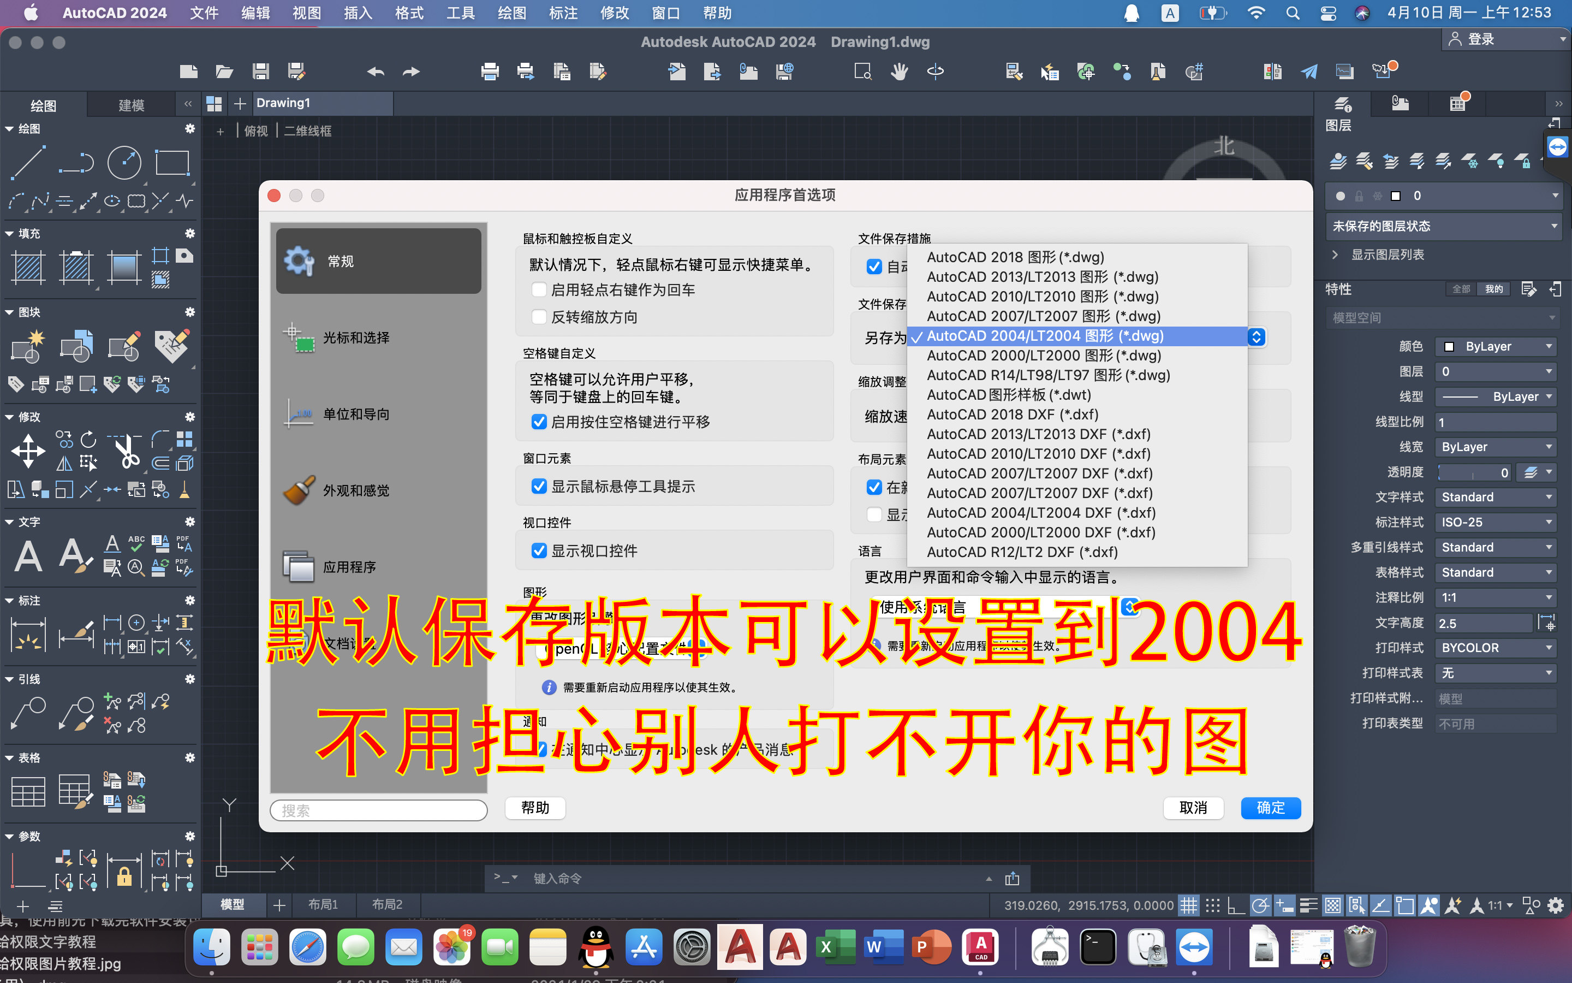Open 应用程序 preferences category
The height and width of the screenshot is (983, 1572).
click(x=379, y=567)
